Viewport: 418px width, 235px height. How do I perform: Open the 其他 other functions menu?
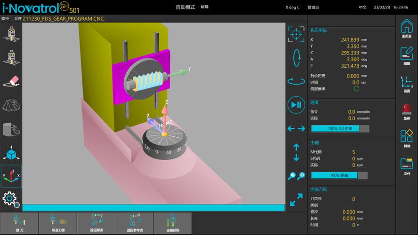407,138
